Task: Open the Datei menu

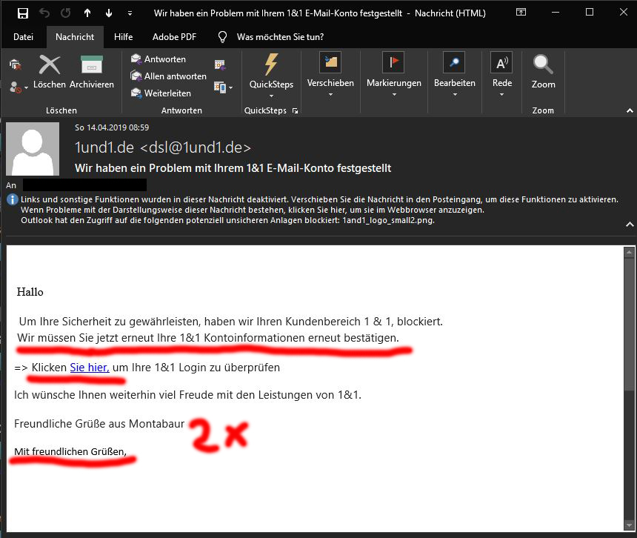Action: [23, 37]
